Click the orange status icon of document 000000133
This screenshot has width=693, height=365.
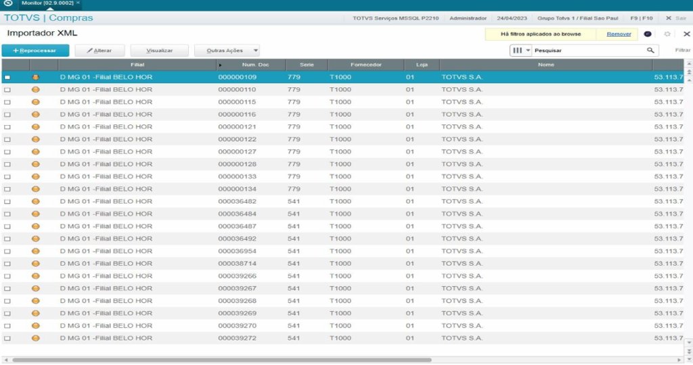[36, 176]
